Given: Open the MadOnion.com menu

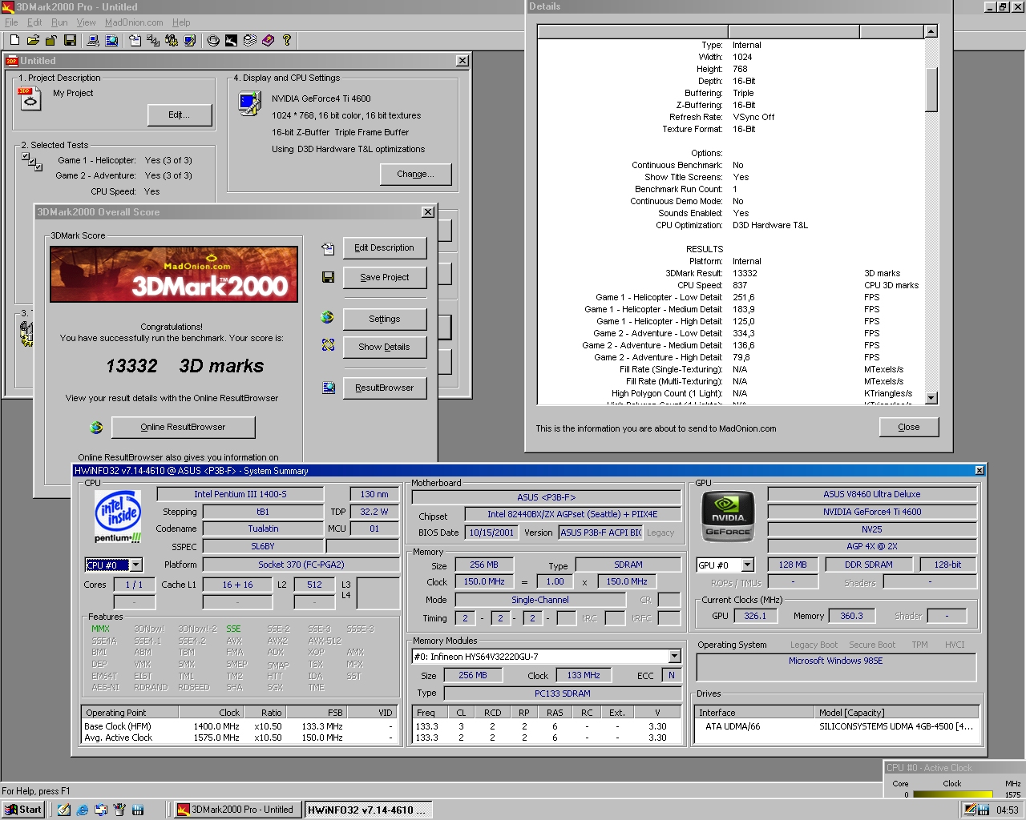Looking at the screenshot, I should pos(134,22).
